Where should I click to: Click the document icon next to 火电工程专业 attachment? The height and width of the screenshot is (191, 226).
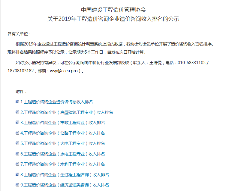click(17, 143)
